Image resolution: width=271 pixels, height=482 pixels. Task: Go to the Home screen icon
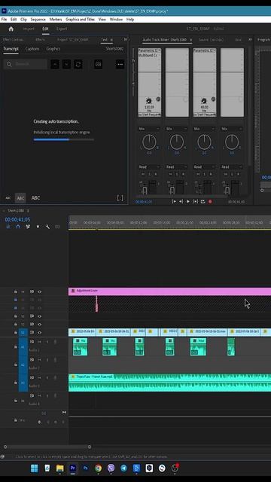point(11,29)
